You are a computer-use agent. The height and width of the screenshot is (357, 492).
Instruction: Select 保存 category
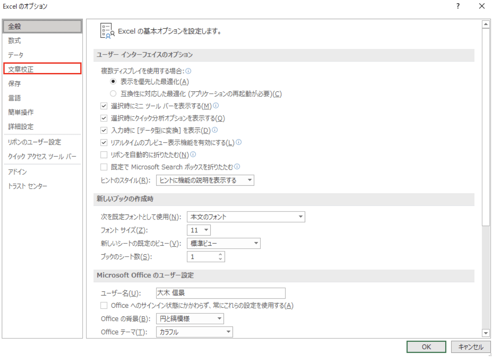click(x=42, y=84)
